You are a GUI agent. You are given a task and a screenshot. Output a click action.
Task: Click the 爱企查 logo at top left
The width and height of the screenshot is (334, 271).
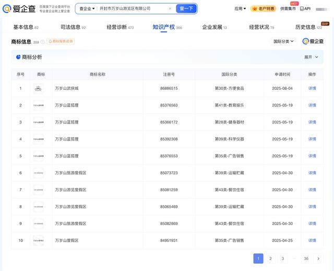point(19,9)
